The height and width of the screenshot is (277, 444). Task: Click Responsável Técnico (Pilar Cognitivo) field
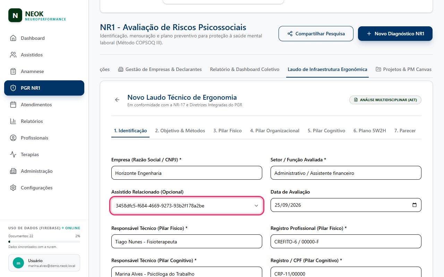tap(187, 272)
